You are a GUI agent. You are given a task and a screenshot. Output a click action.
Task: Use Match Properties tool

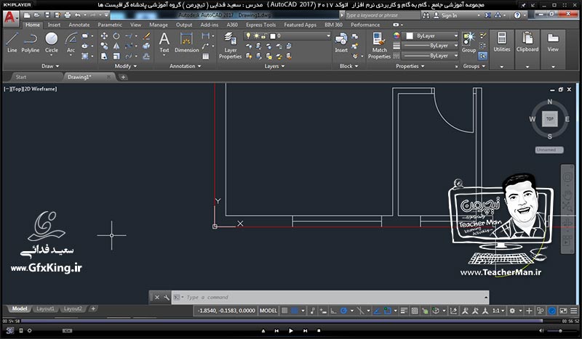point(379,46)
